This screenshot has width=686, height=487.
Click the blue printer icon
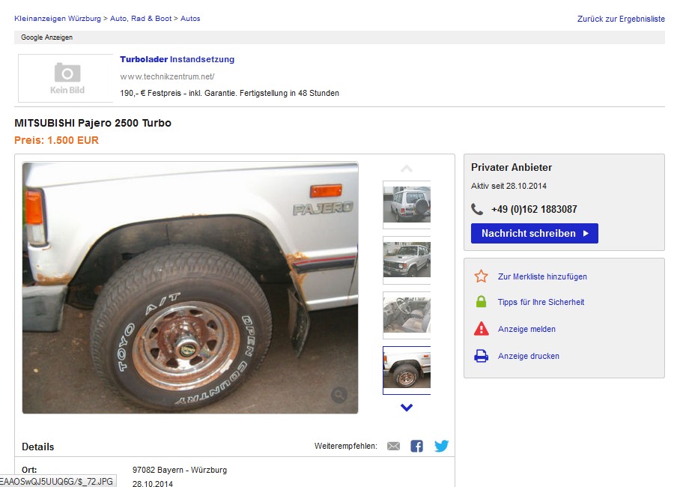coord(482,356)
